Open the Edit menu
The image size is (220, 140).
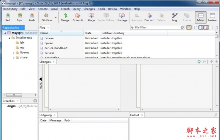[x=23, y=9]
